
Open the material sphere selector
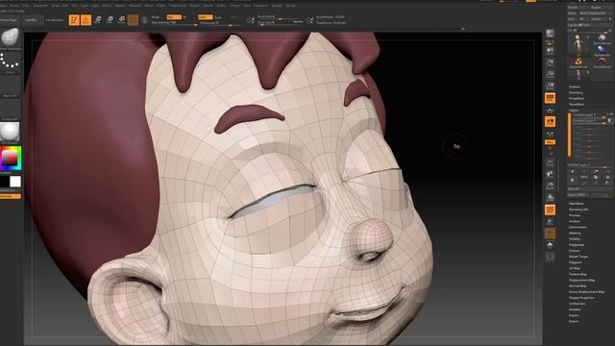[11, 132]
